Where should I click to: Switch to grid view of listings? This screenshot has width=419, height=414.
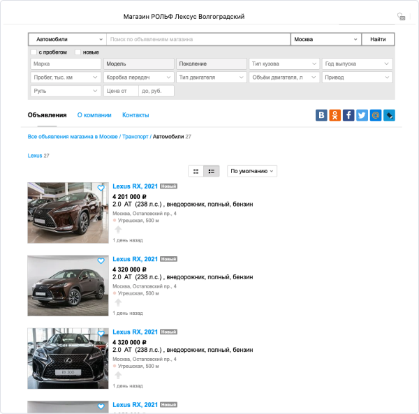[196, 170]
